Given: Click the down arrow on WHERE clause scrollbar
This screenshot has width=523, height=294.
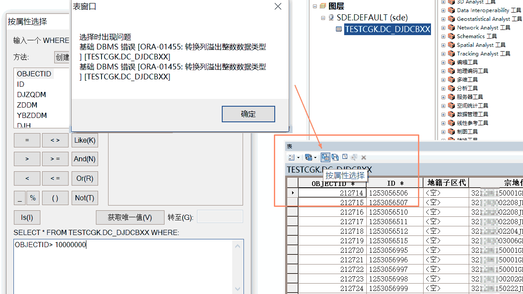Looking at the screenshot, I should pos(237,288).
